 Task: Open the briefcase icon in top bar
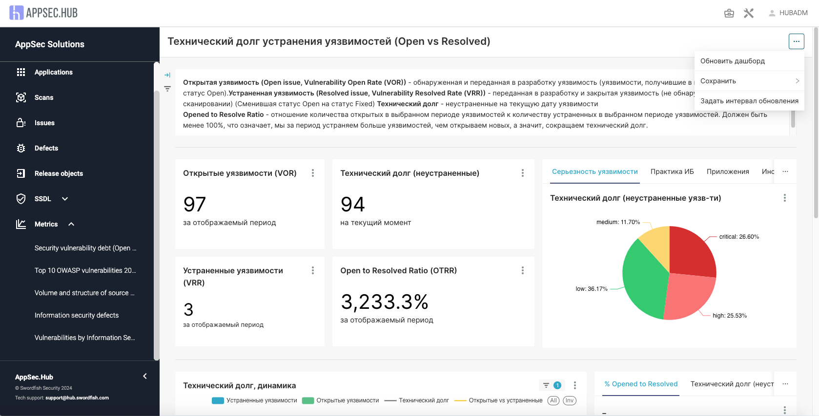(729, 13)
